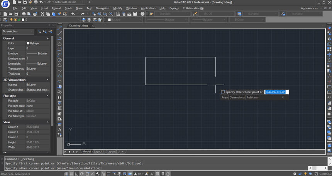Viewport: 332px width, 176px height.
Task: Select the Table tool in Draw toolbar
Action: click(59, 124)
